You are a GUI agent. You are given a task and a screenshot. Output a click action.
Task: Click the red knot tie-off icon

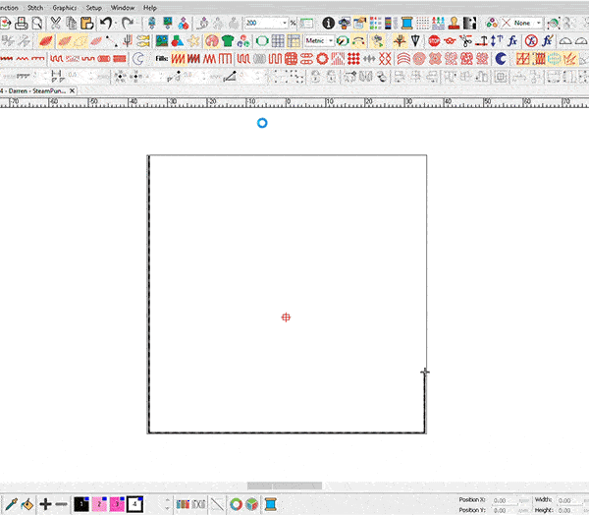point(450,40)
